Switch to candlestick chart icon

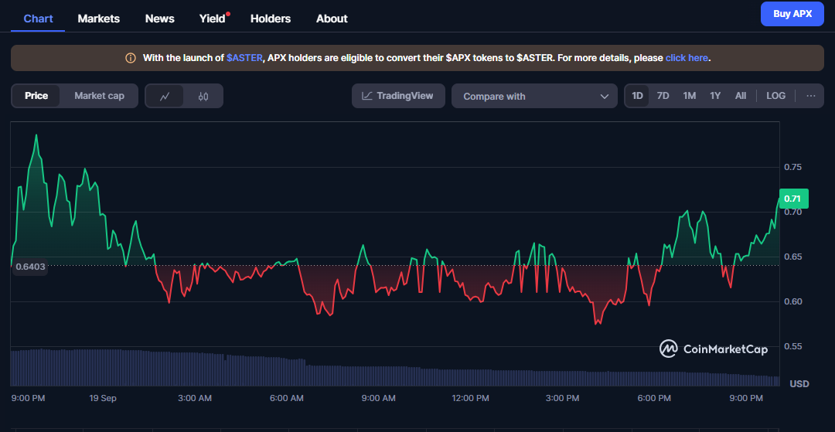[203, 97]
